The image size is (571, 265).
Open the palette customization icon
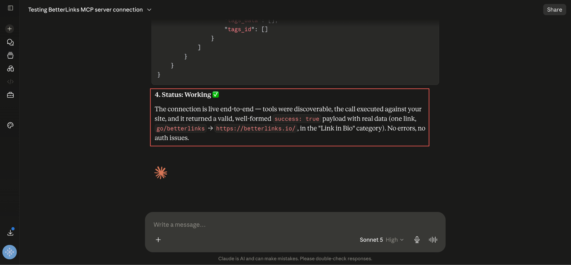(x=10, y=125)
